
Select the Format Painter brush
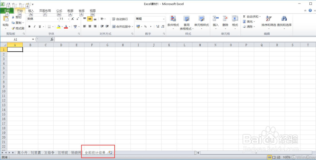[18, 28]
